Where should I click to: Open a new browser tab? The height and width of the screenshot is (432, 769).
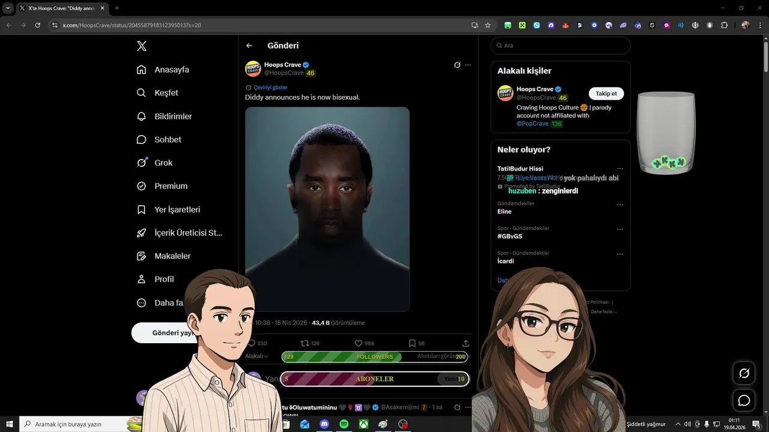[117, 8]
